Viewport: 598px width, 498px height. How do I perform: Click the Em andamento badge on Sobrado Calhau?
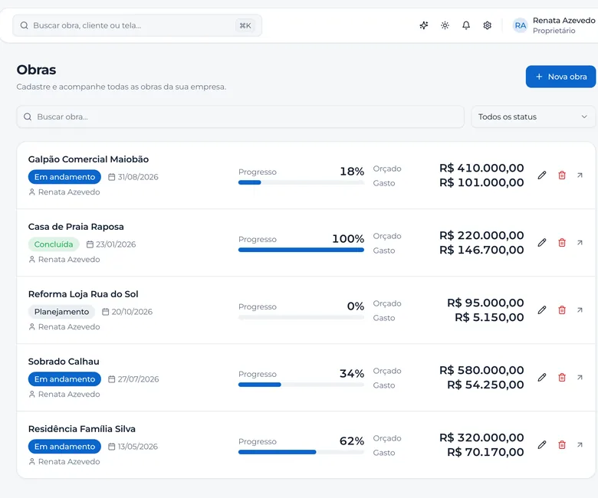point(64,379)
